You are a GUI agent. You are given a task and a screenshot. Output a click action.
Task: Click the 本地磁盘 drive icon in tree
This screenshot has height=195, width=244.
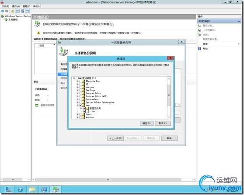tap(80, 78)
